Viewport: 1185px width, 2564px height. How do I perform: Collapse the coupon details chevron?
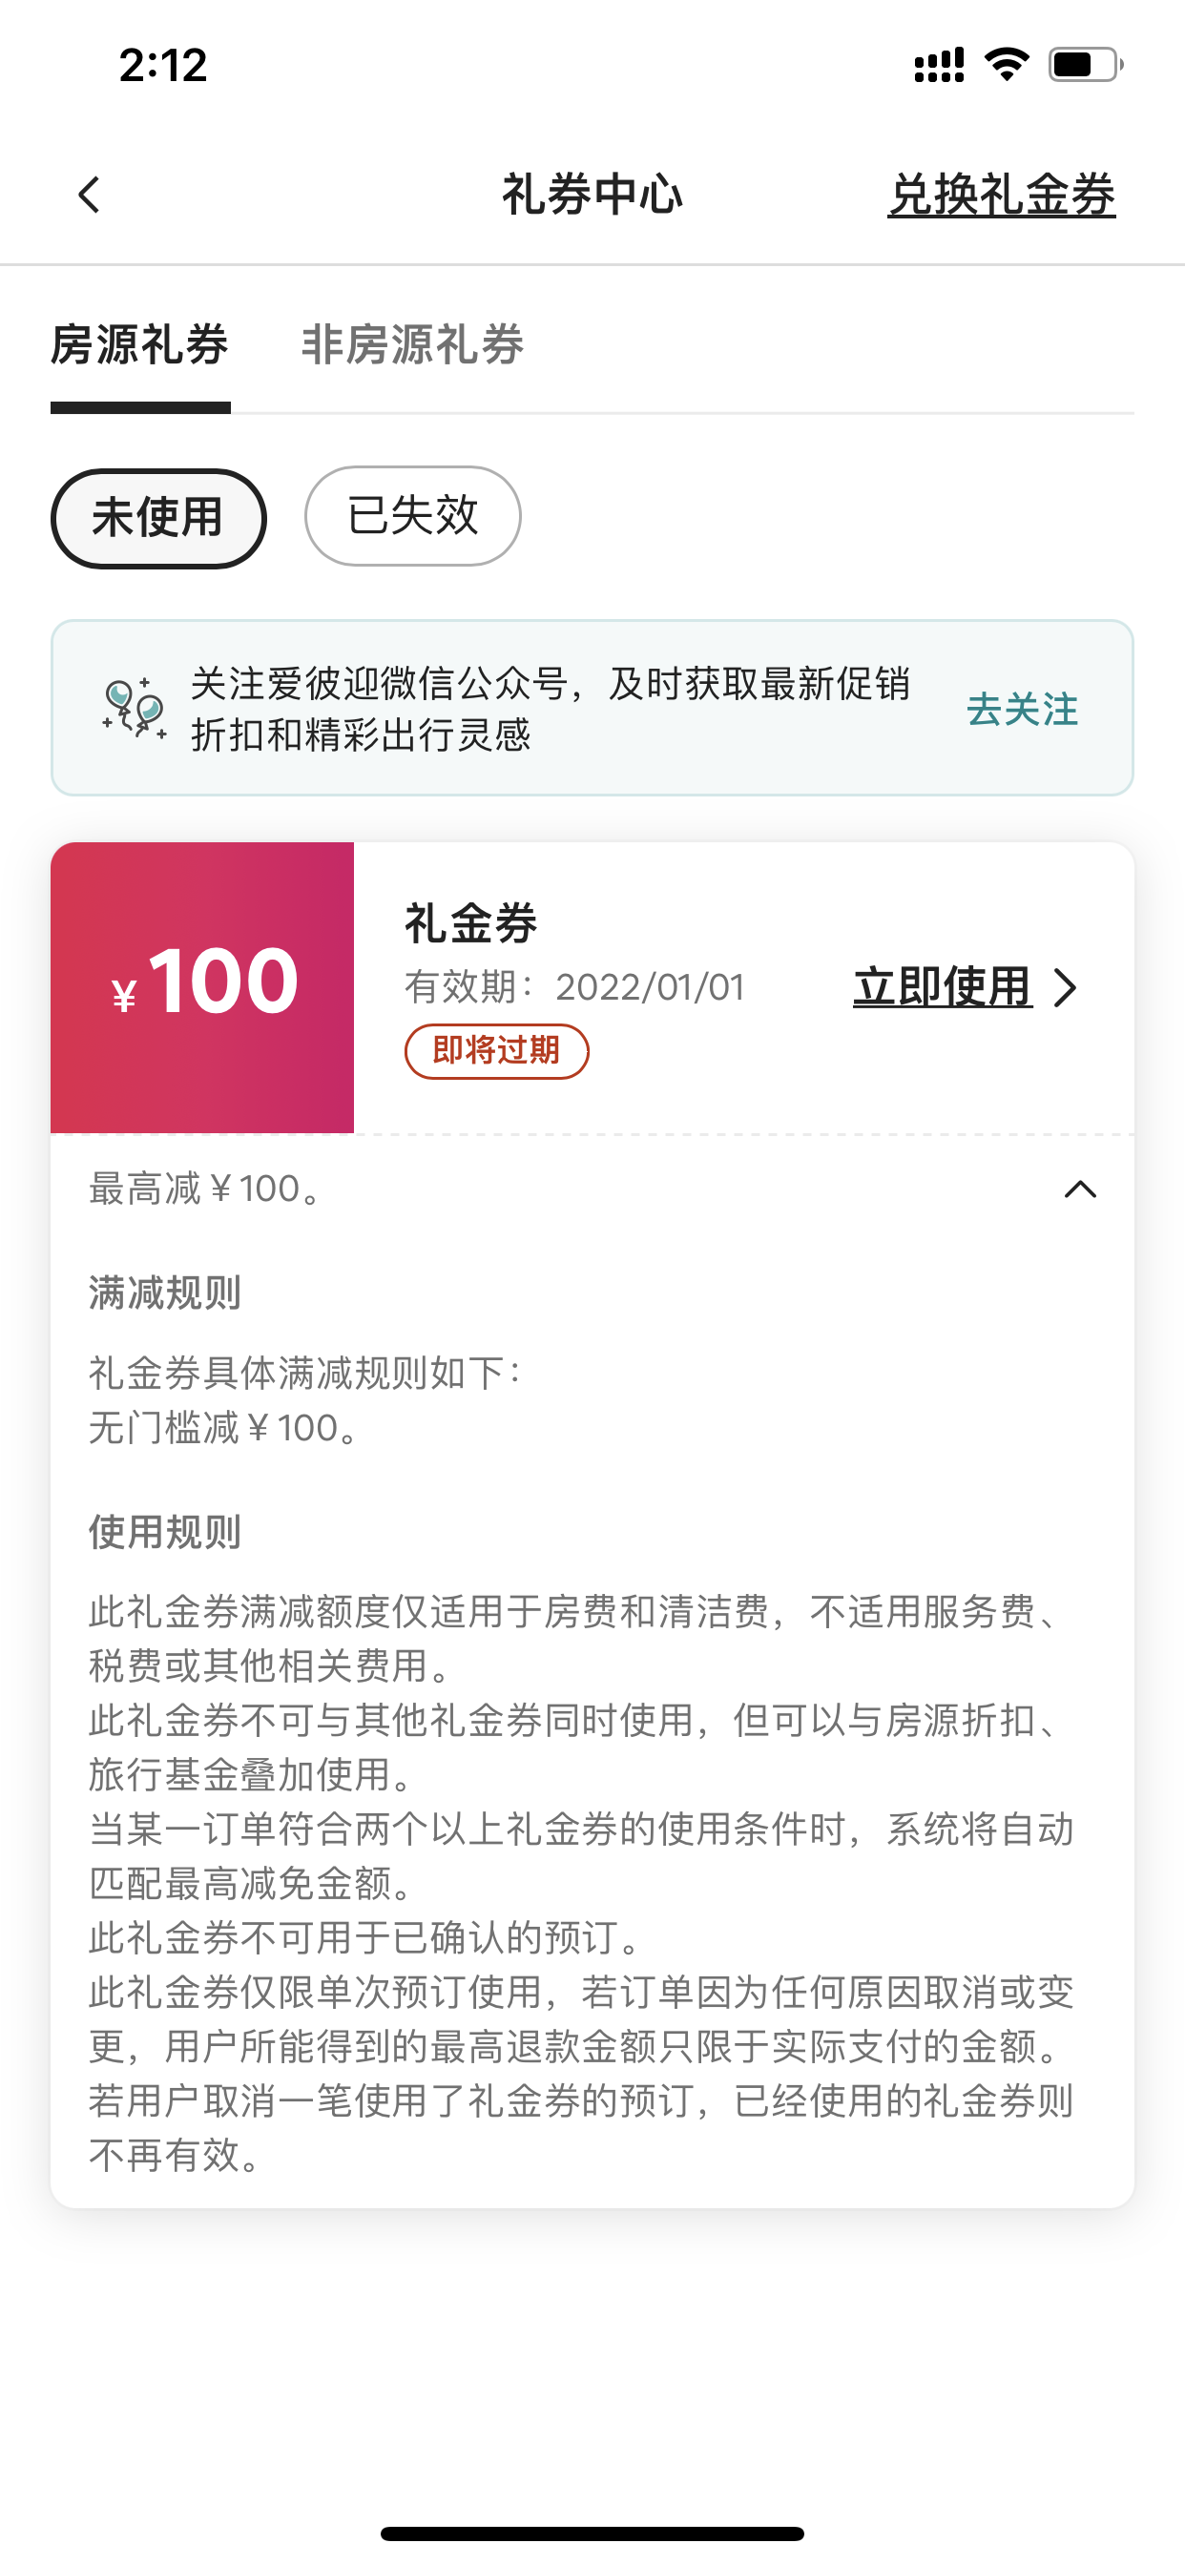tap(1079, 1189)
